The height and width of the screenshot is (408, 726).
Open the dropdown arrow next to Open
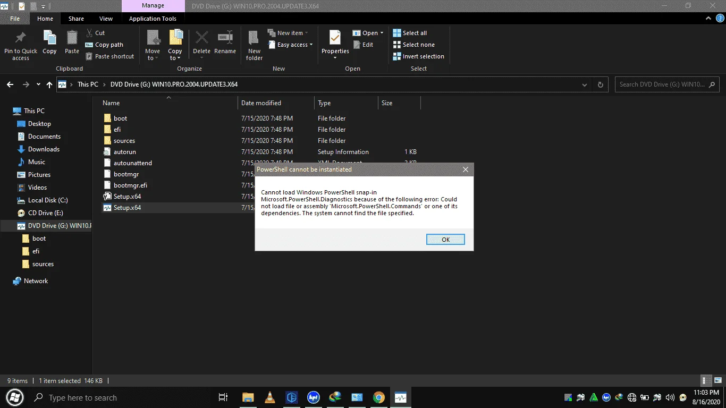[x=382, y=33]
